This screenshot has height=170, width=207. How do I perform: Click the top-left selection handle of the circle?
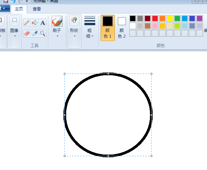pos(65,74)
